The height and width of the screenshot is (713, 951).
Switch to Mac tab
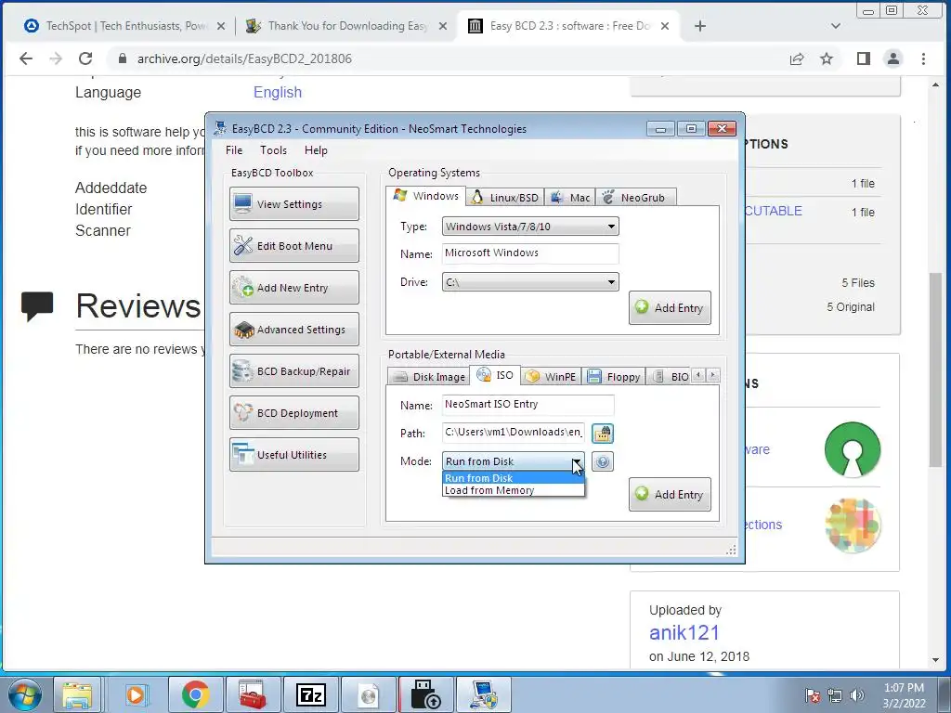pyautogui.click(x=570, y=198)
